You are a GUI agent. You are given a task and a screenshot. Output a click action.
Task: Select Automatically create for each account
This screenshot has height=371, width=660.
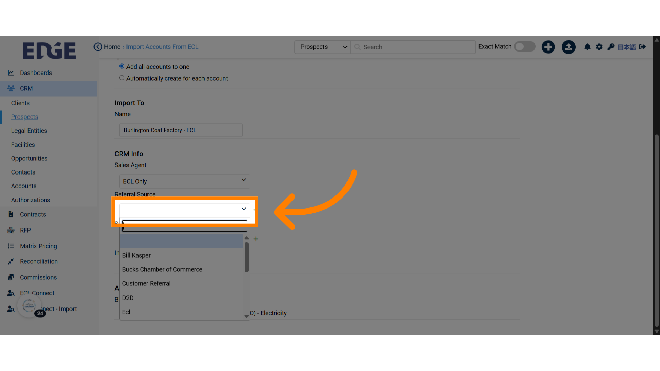pos(122,78)
